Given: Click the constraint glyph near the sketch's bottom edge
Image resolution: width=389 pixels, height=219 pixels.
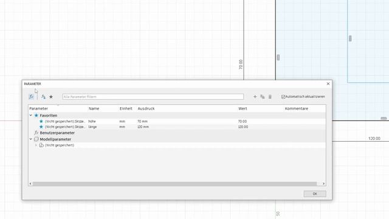Looking at the screenshot, I should [384, 119].
